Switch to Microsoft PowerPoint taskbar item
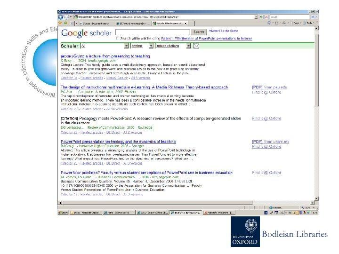Image resolution: width=339 pixels, height=254 pixels. click(x=218, y=213)
